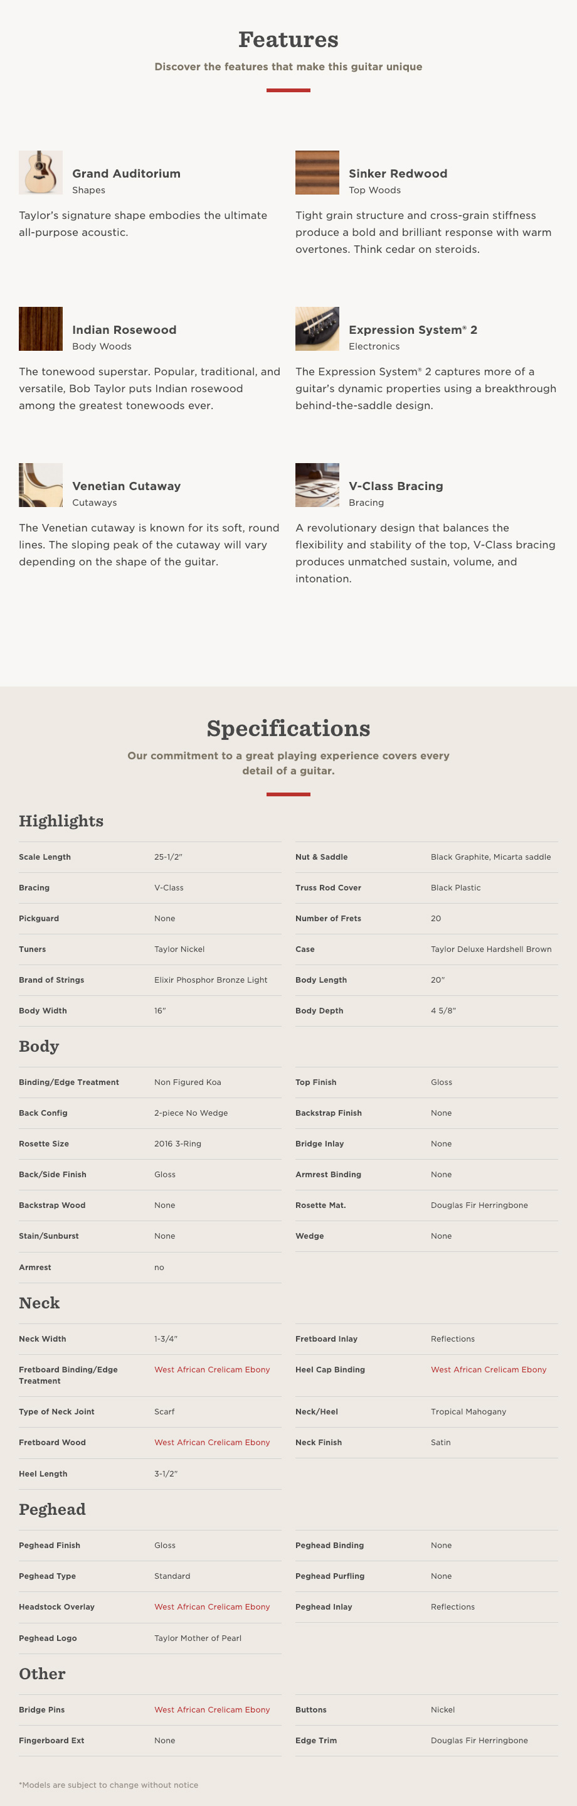Select the Indian Rosewood feature heading
Image resolution: width=577 pixels, height=1806 pixels.
point(124,330)
